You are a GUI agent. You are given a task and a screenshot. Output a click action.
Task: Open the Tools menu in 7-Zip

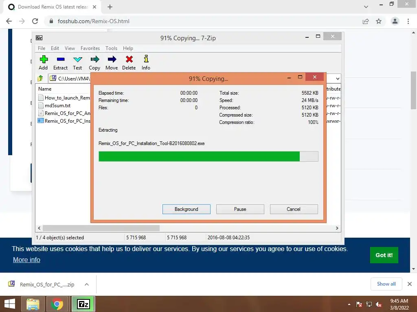click(111, 48)
